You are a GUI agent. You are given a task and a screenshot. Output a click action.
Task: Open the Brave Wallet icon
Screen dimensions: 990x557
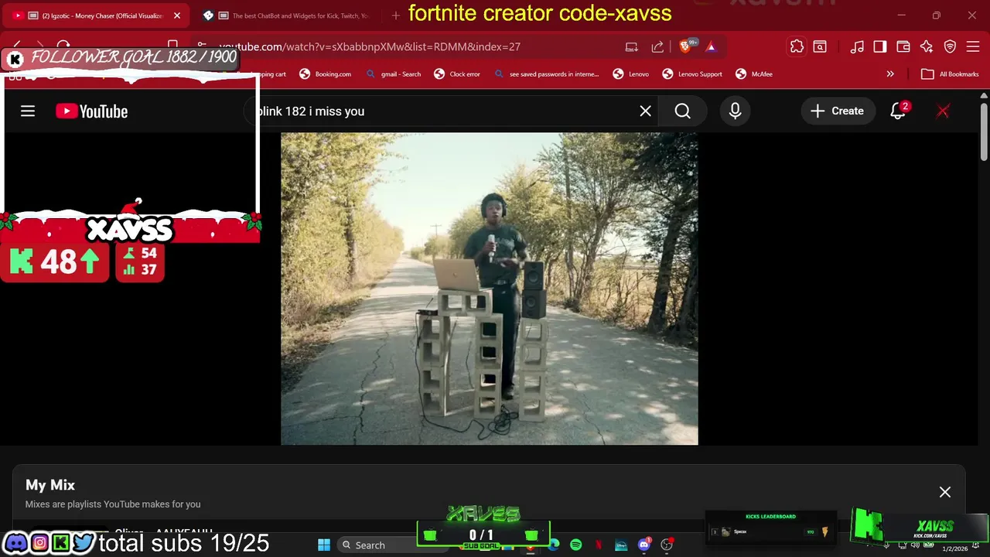tap(903, 46)
